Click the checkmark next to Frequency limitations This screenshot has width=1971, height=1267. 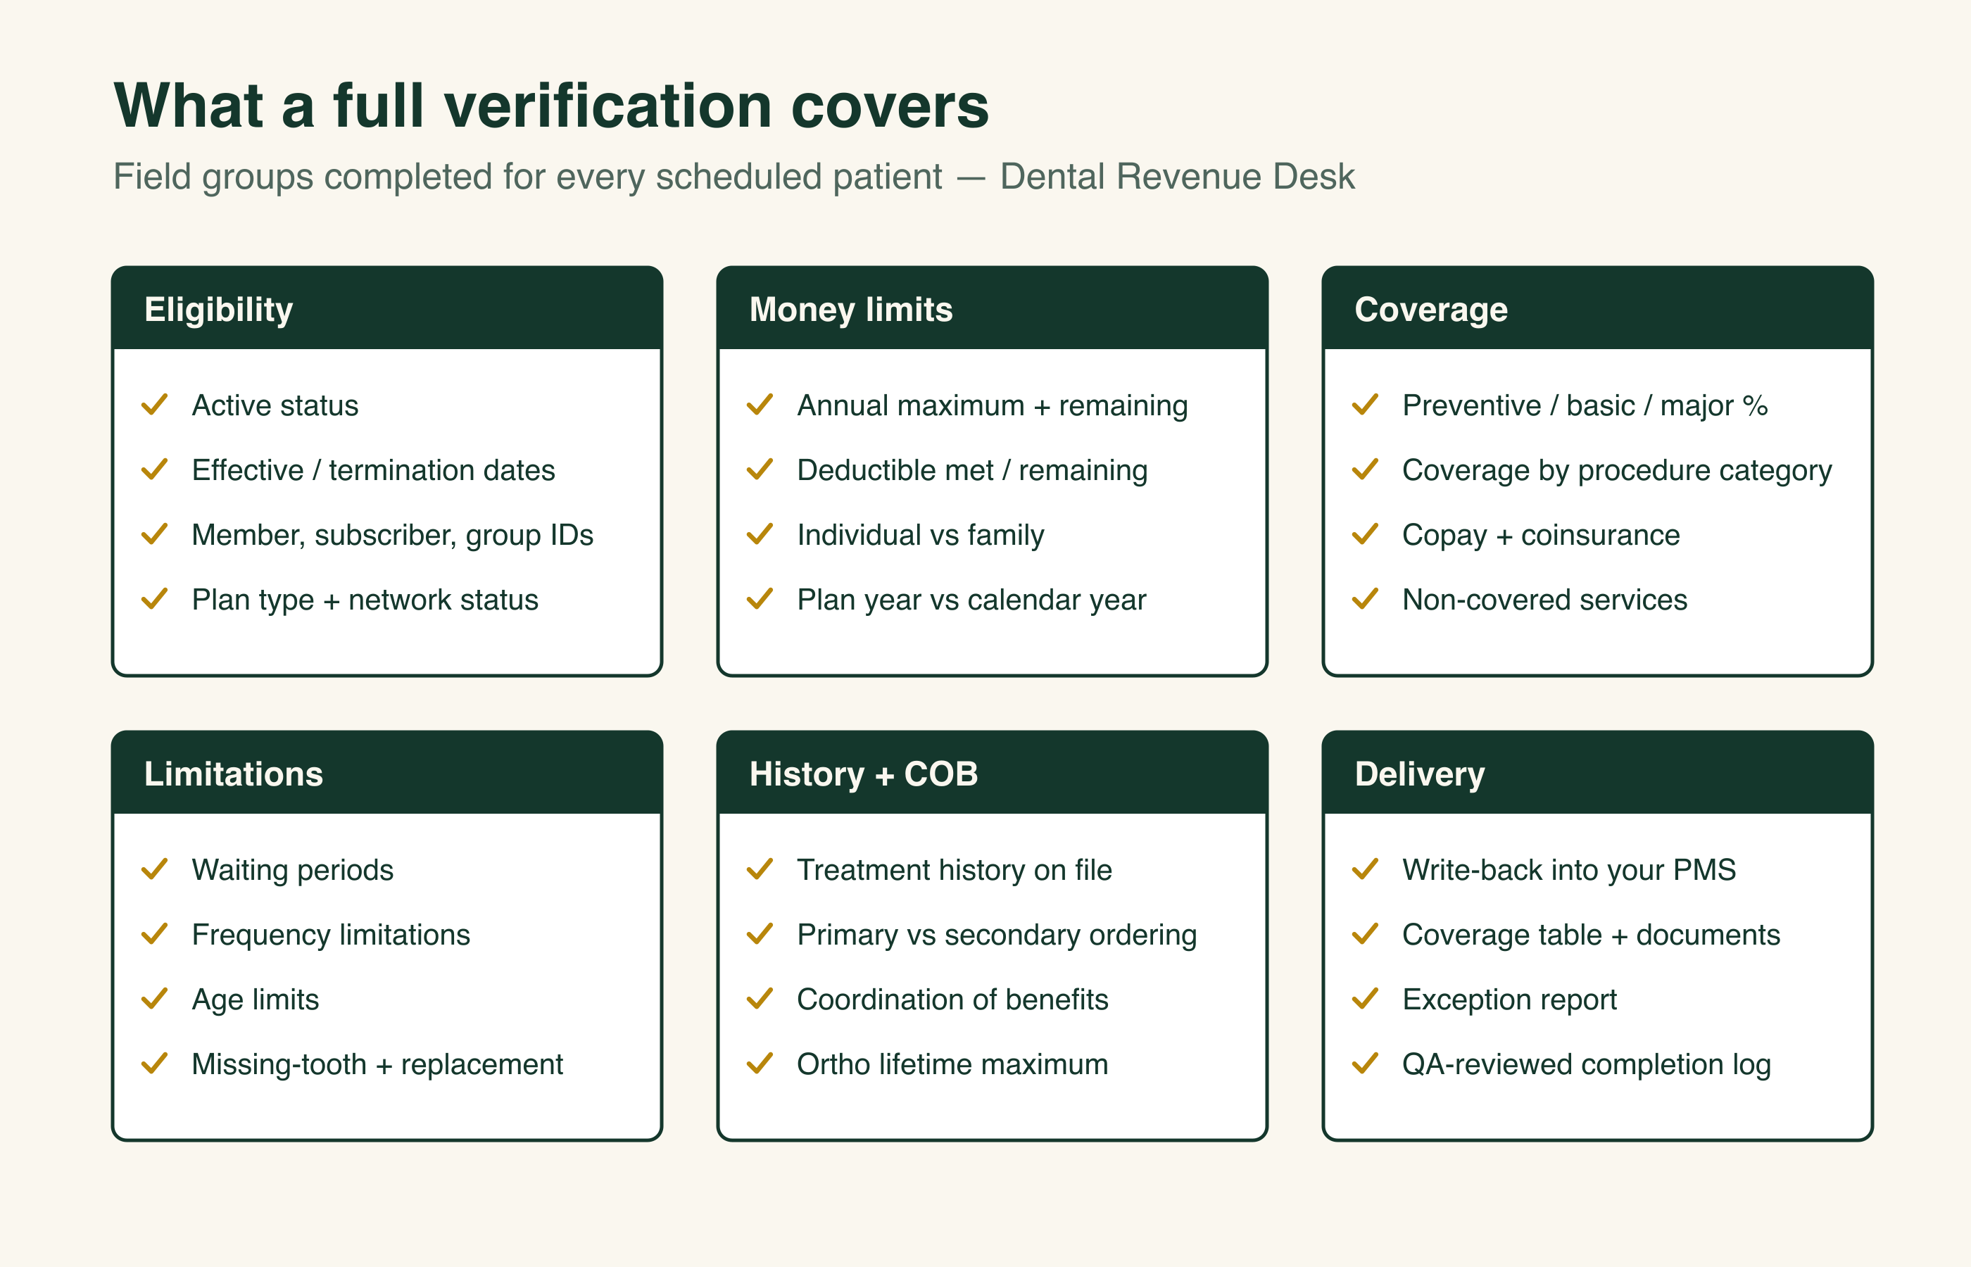coord(155,935)
